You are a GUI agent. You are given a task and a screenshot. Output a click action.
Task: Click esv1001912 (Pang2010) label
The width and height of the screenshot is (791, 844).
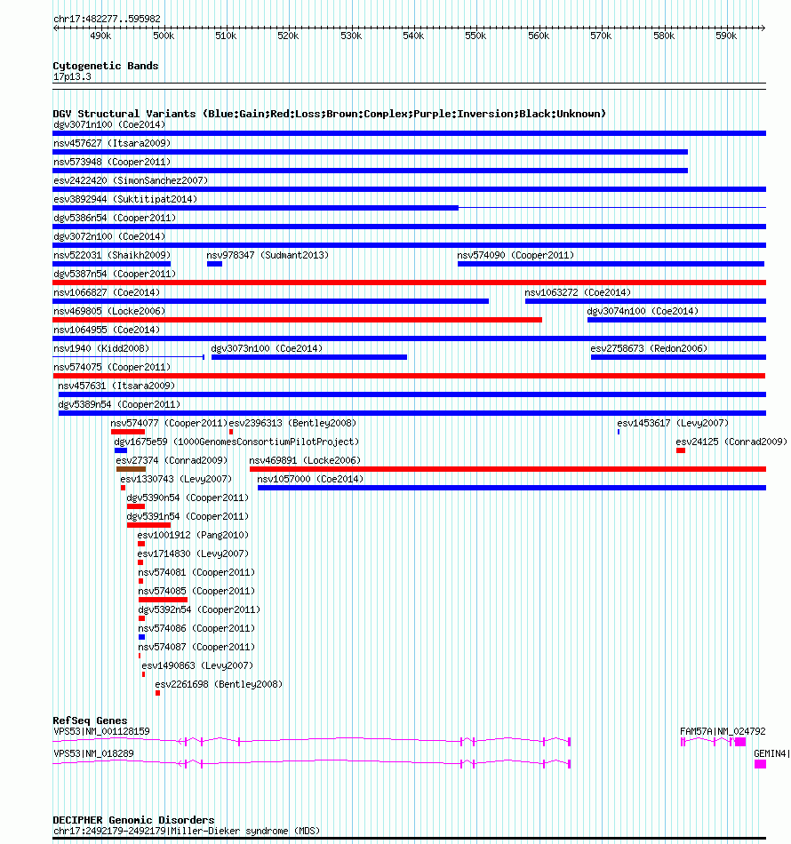193,535
